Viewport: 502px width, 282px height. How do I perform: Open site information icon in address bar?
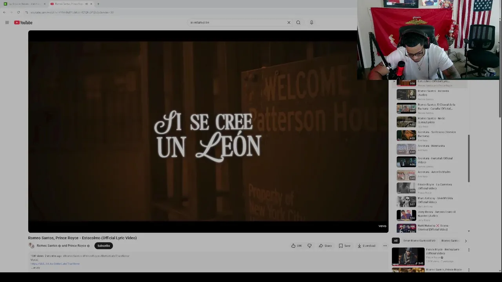tap(27, 12)
